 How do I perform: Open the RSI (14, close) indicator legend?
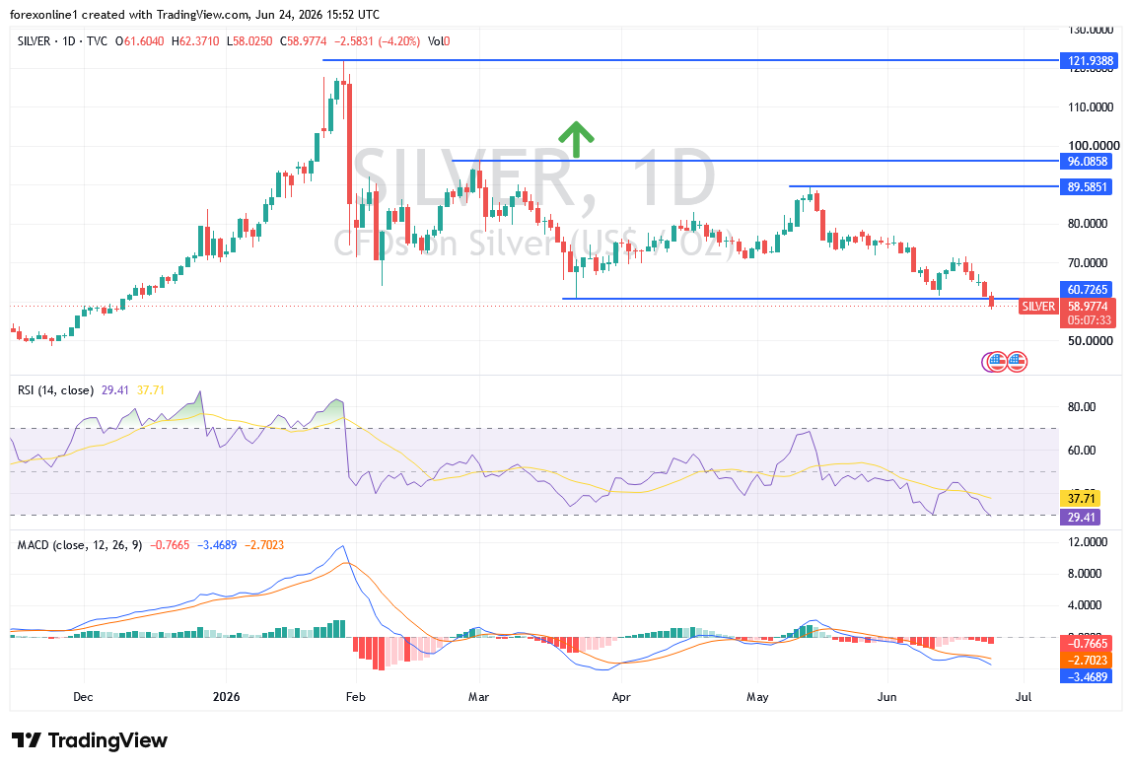(55, 390)
